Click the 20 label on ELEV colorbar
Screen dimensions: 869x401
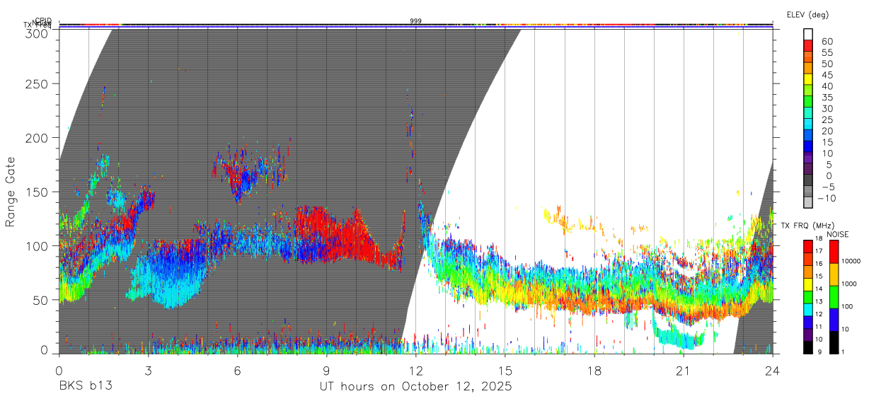click(x=827, y=132)
